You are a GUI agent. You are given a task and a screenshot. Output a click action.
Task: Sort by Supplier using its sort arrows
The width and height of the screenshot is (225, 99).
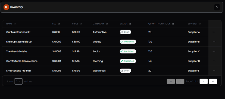click(200, 24)
